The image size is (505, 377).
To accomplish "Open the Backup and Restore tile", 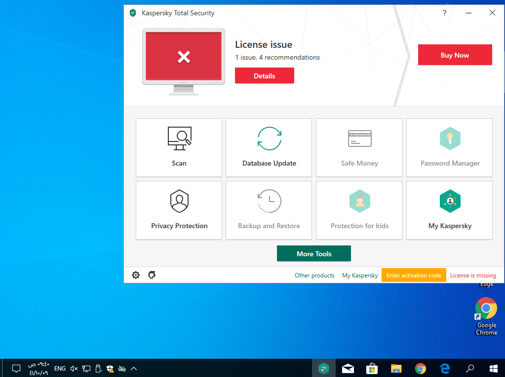I will click(x=269, y=210).
